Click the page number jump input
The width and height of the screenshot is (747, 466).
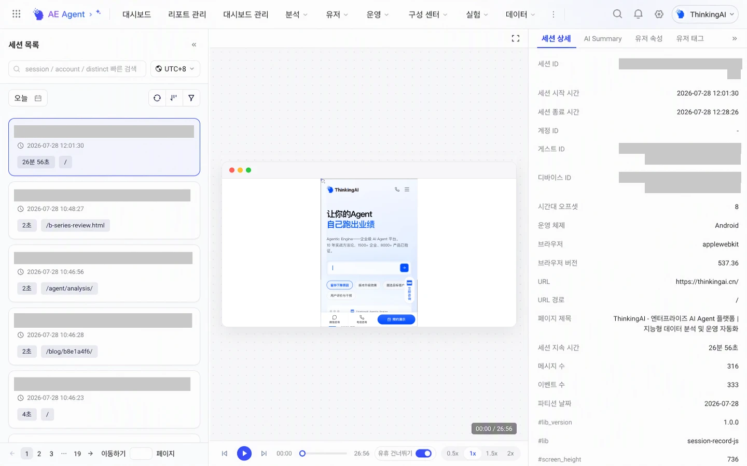point(141,454)
